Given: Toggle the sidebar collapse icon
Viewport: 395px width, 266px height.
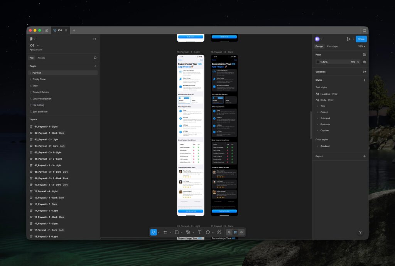Looking at the screenshot, I should tap(95, 39).
